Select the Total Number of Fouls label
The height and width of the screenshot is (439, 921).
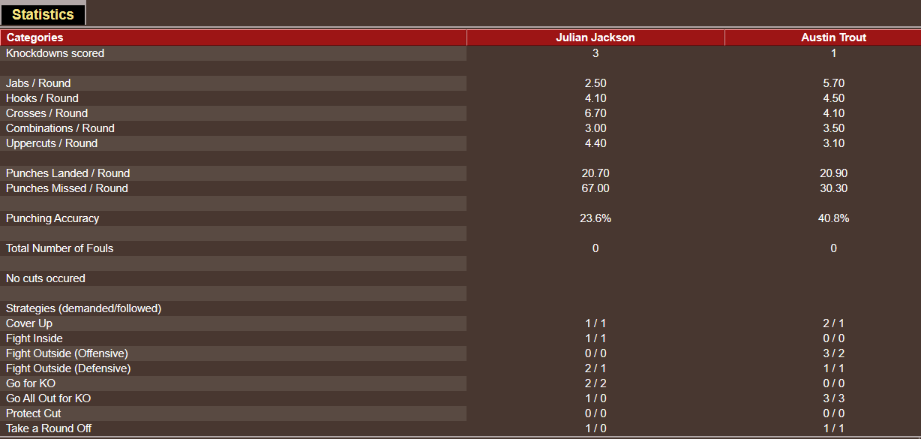tap(60, 248)
